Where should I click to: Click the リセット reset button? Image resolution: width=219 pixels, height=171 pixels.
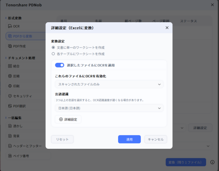[x=62, y=139]
